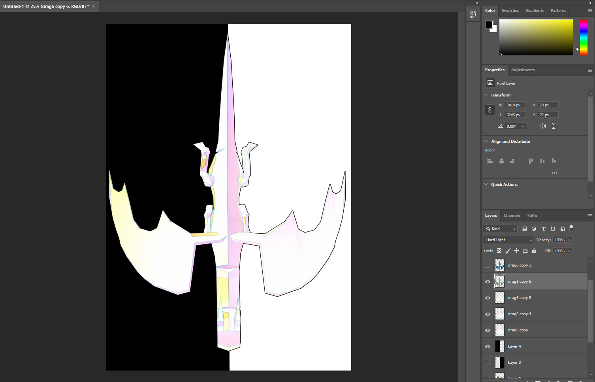Click the link width and height icon

(490, 110)
